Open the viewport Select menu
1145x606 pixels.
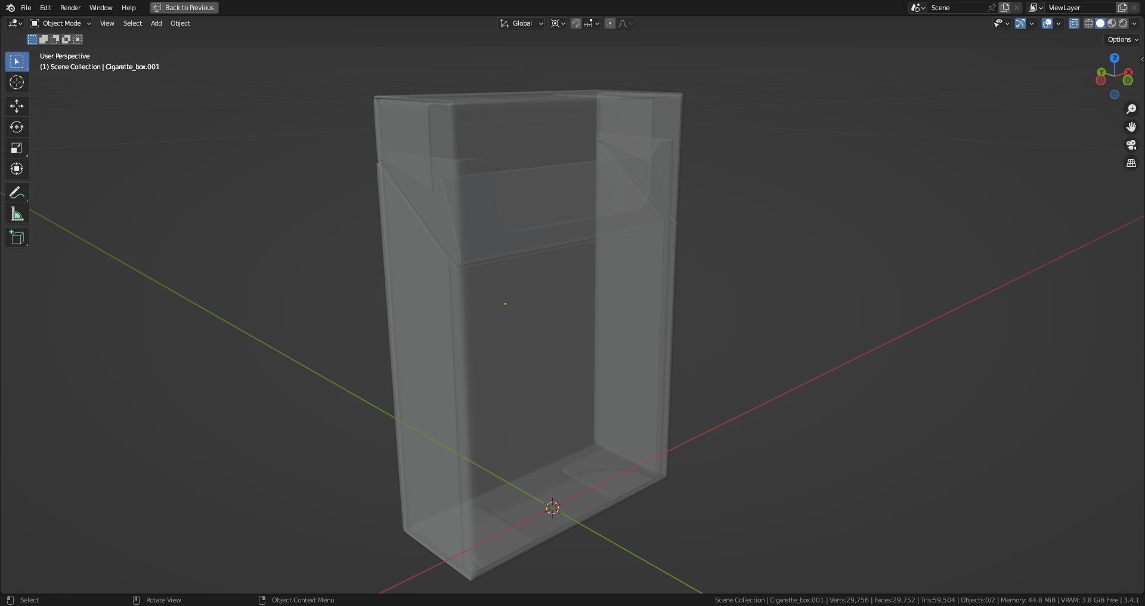tap(132, 23)
